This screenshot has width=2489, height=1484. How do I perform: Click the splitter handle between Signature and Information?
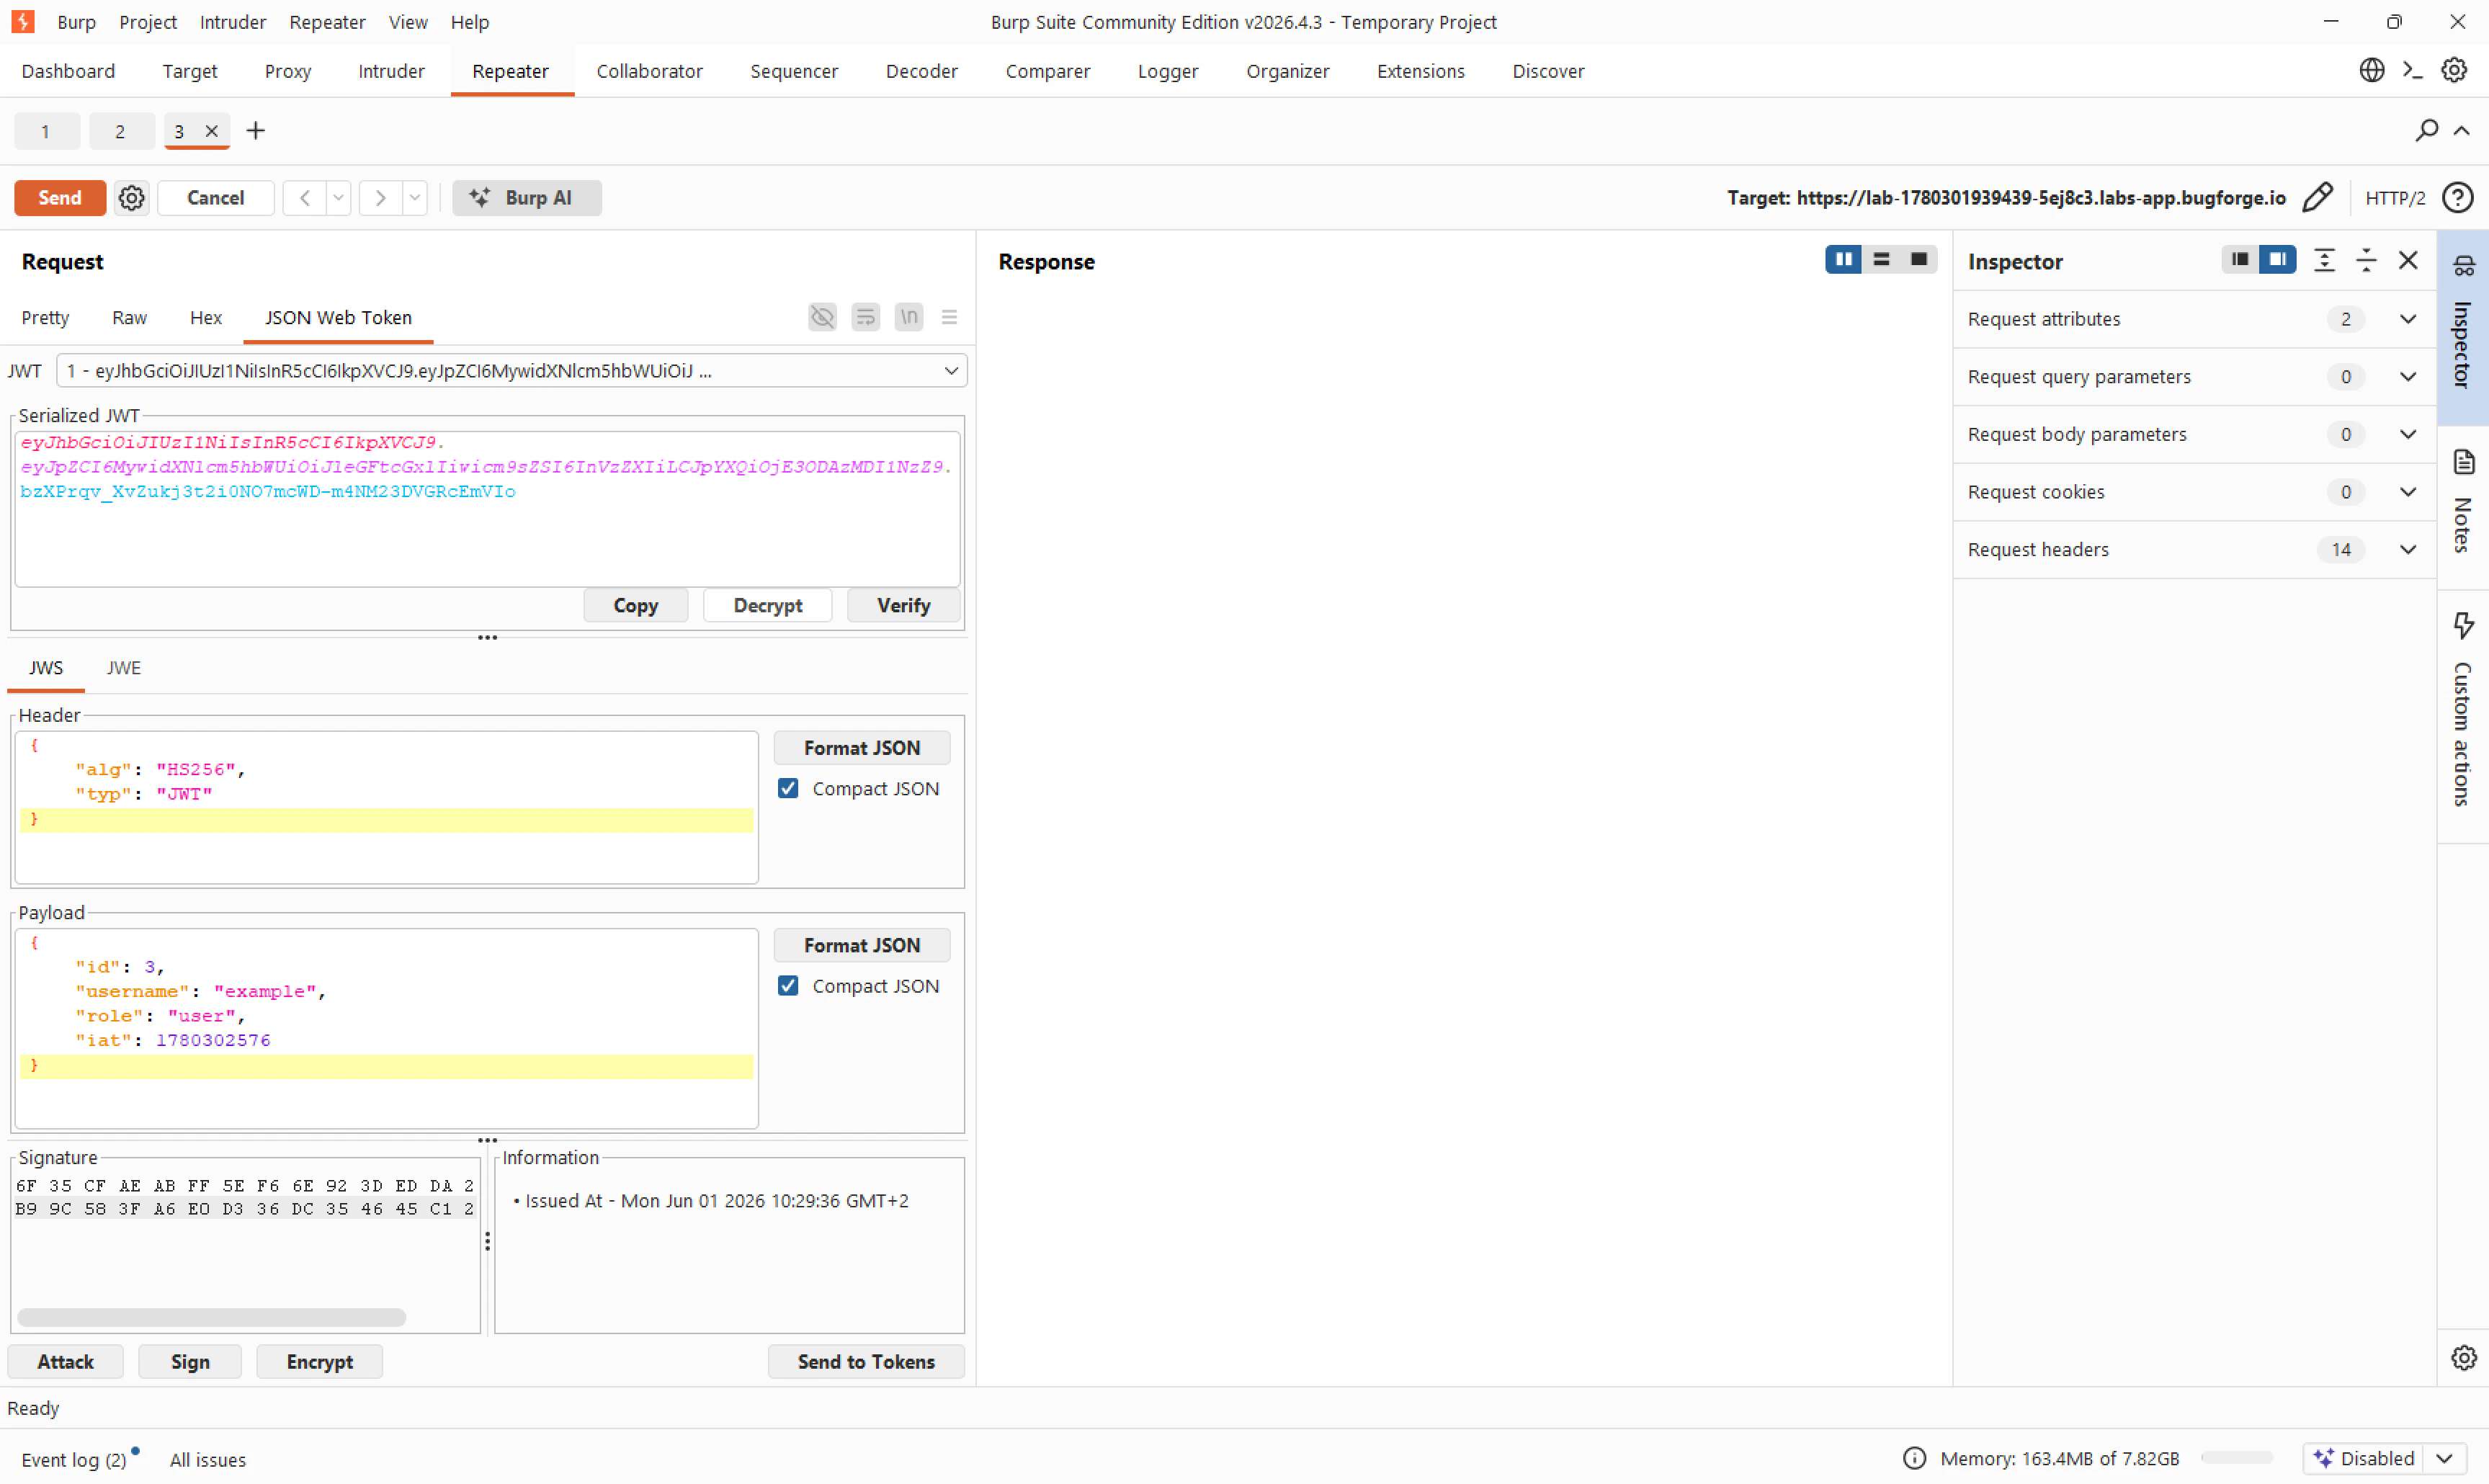tap(487, 1241)
